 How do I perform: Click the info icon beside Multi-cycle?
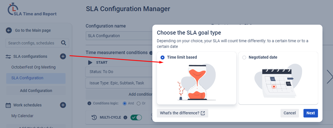[x=125, y=117]
